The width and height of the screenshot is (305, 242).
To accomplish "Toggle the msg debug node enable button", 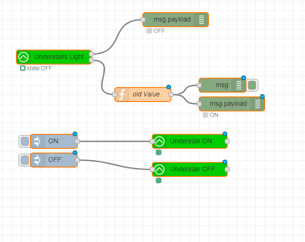I will coord(252,85).
